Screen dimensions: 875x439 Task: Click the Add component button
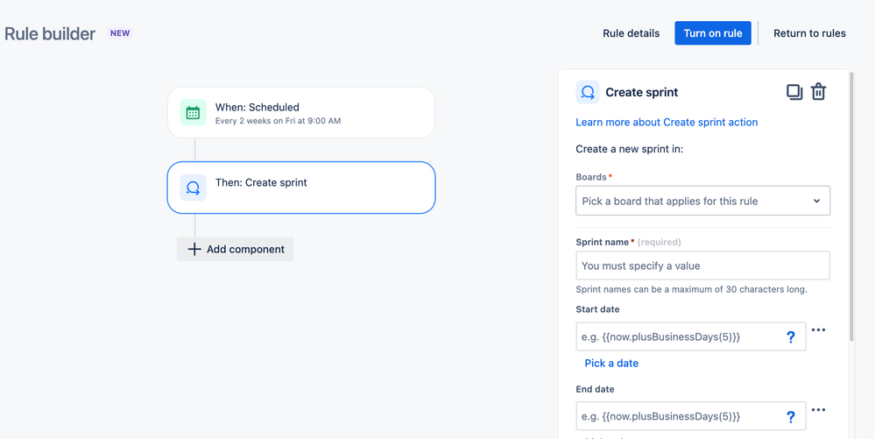(236, 249)
